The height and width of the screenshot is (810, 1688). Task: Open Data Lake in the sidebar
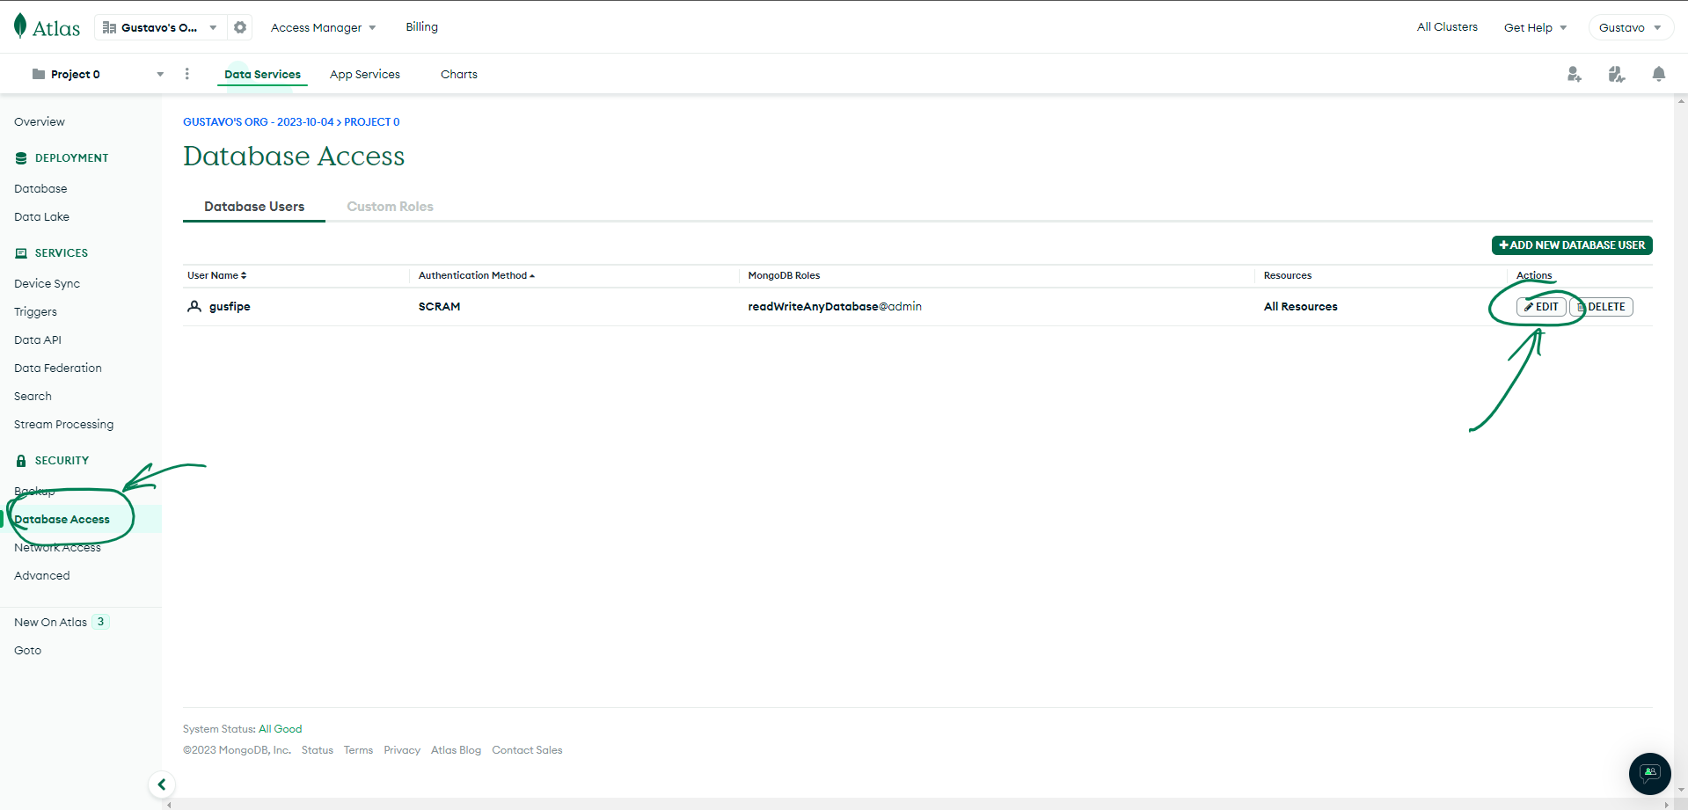point(41,217)
